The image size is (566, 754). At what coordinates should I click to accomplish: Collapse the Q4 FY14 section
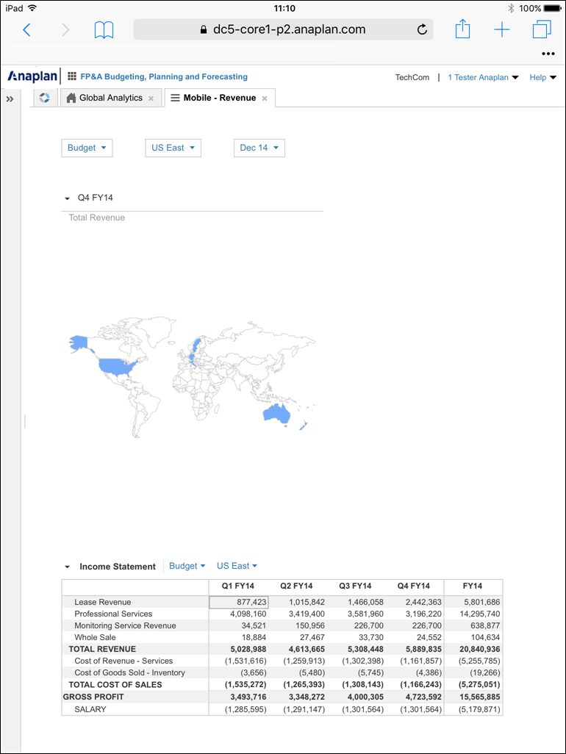pos(68,198)
